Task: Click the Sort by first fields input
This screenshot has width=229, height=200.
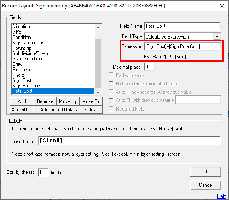Action: tap(43, 172)
